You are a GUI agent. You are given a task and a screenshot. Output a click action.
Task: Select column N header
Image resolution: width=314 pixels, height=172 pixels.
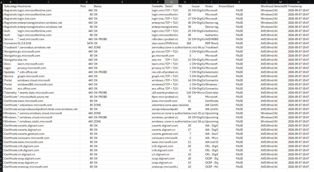click(x=298, y=2)
